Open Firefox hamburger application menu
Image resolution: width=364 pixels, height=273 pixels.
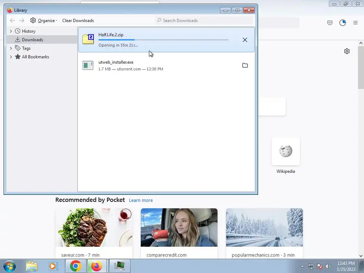pos(355,23)
